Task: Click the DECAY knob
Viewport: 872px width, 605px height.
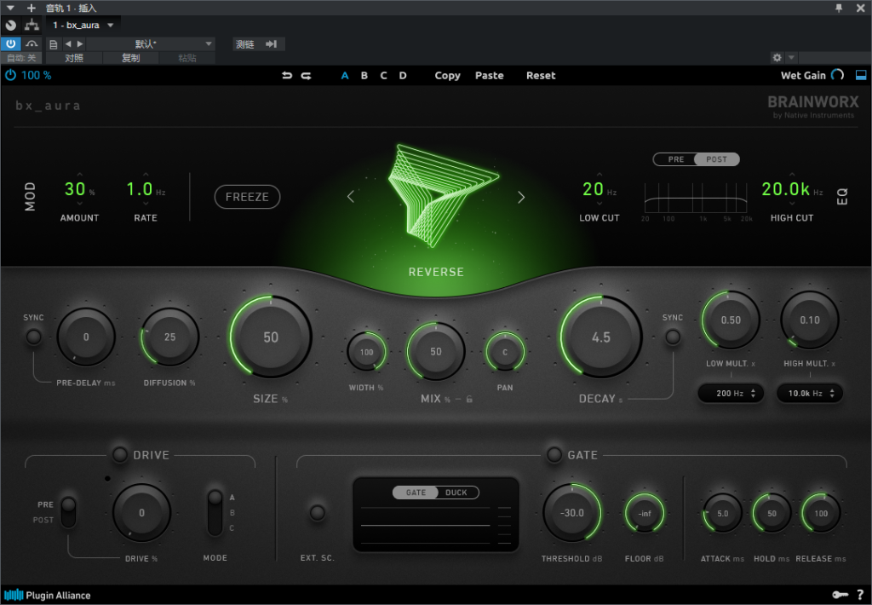Action: tap(601, 337)
